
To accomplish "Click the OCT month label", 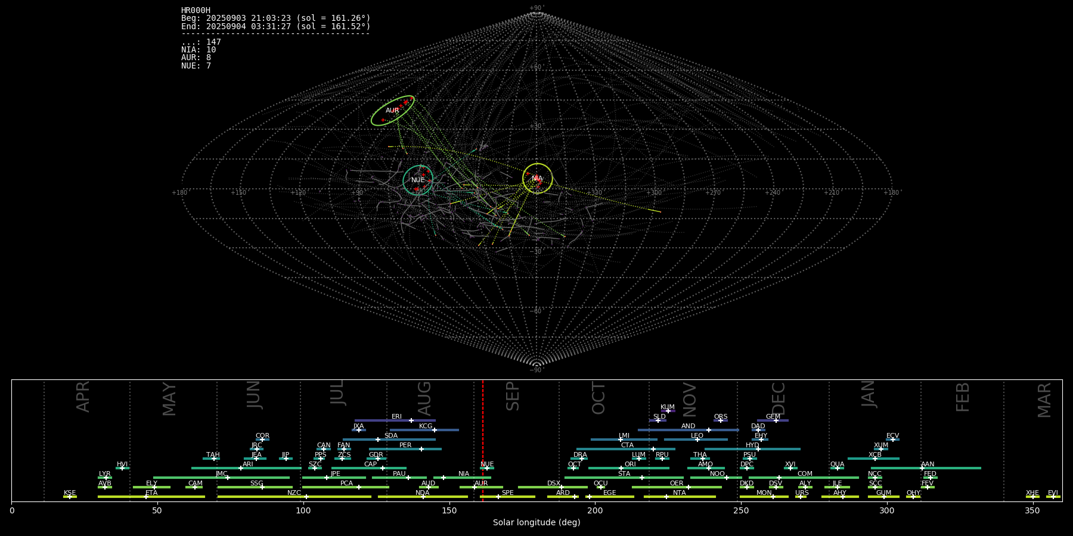I will pos(598,398).
